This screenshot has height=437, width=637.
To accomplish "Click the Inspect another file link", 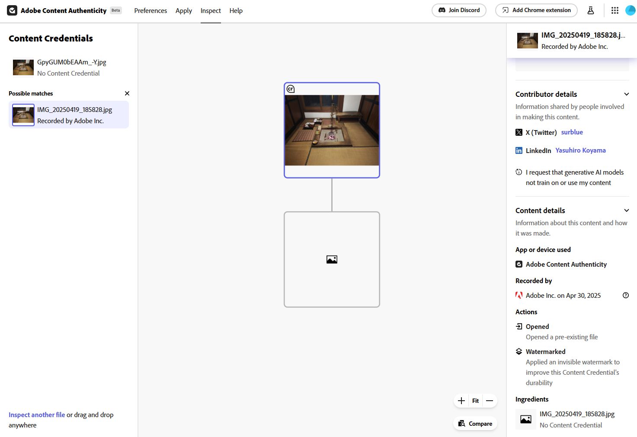I will pos(36,415).
